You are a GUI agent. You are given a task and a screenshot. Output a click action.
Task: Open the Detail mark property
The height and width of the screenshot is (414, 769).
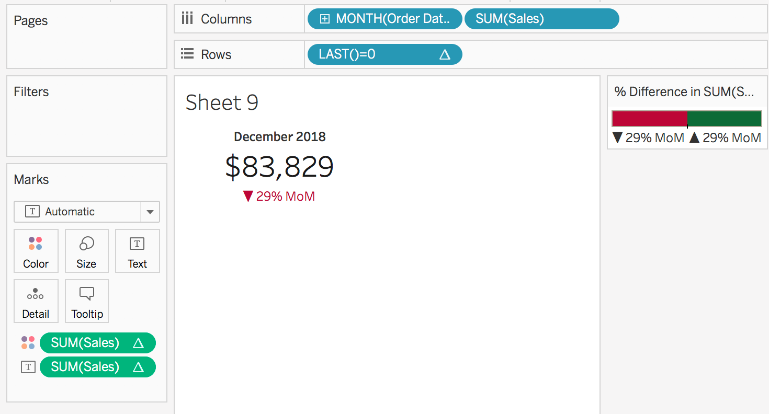tap(36, 301)
